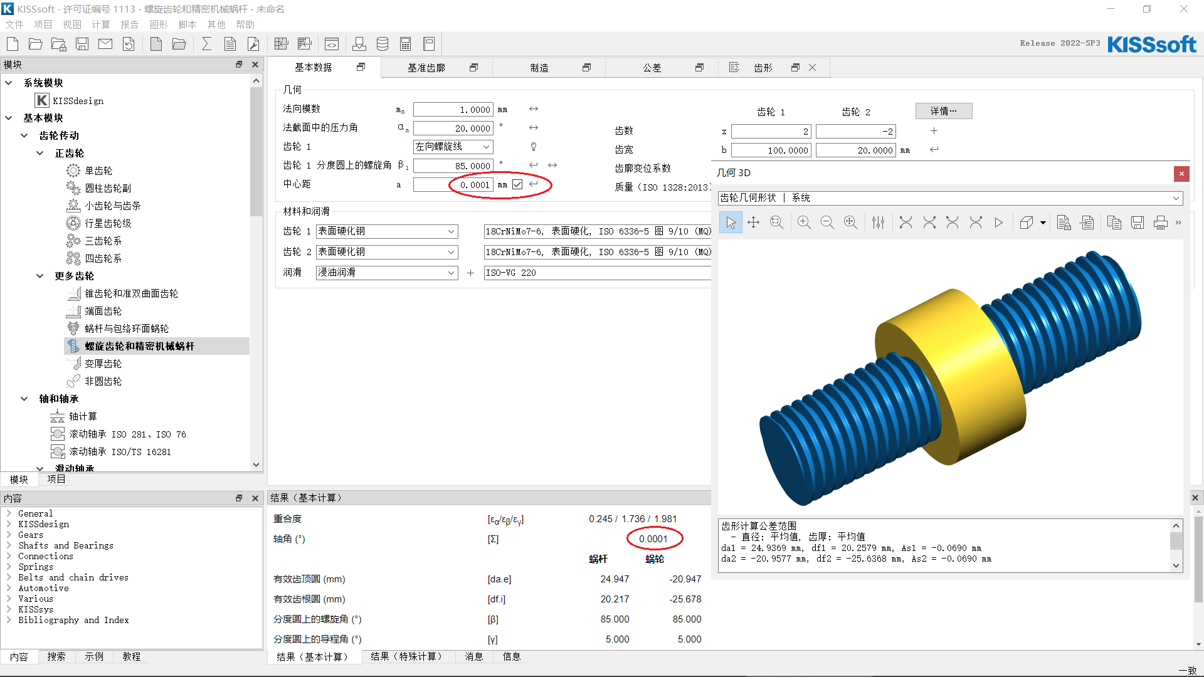
Task: Create report using the document icon
Action: 230,44
